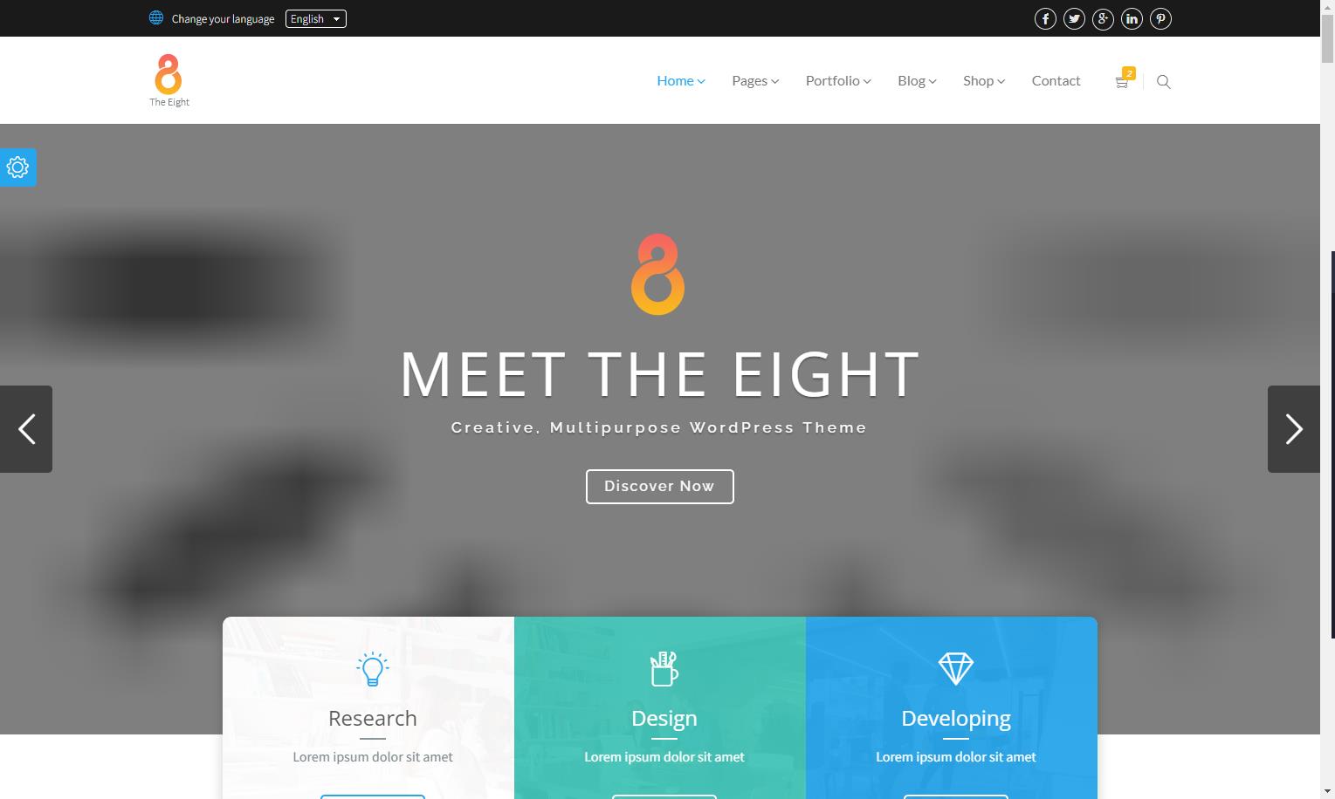Expand the Blog menu

[x=917, y=80]
